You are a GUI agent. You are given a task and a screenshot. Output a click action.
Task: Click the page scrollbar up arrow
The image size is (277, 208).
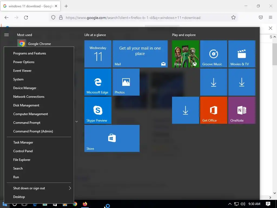click(x=275, y=37)
